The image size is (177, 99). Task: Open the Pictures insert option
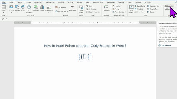click(11, 9)
